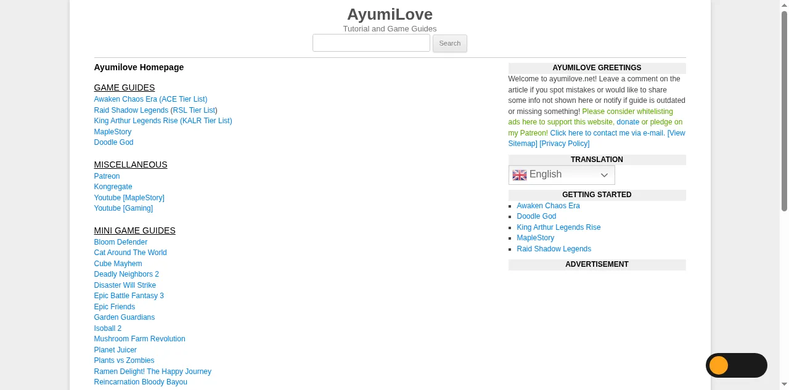The image size is (789, 390).
Task: Click the Search button
Action: click(449, 43)
